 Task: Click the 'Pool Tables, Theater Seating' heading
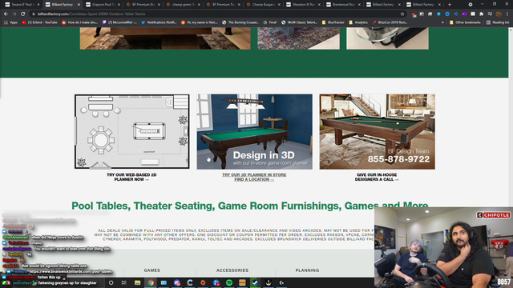(x=250, y=206)
